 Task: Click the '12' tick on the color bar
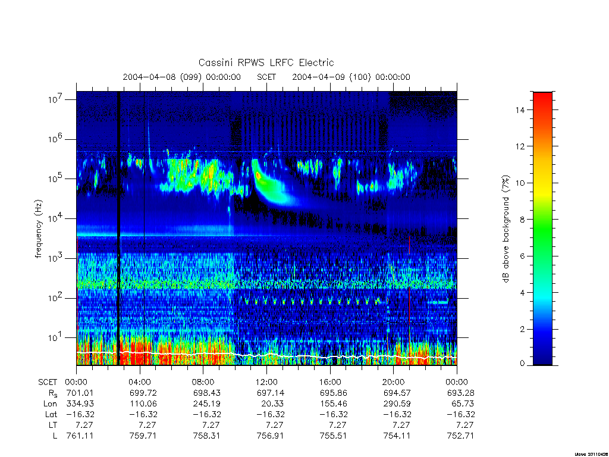click(x=520, y=146)
